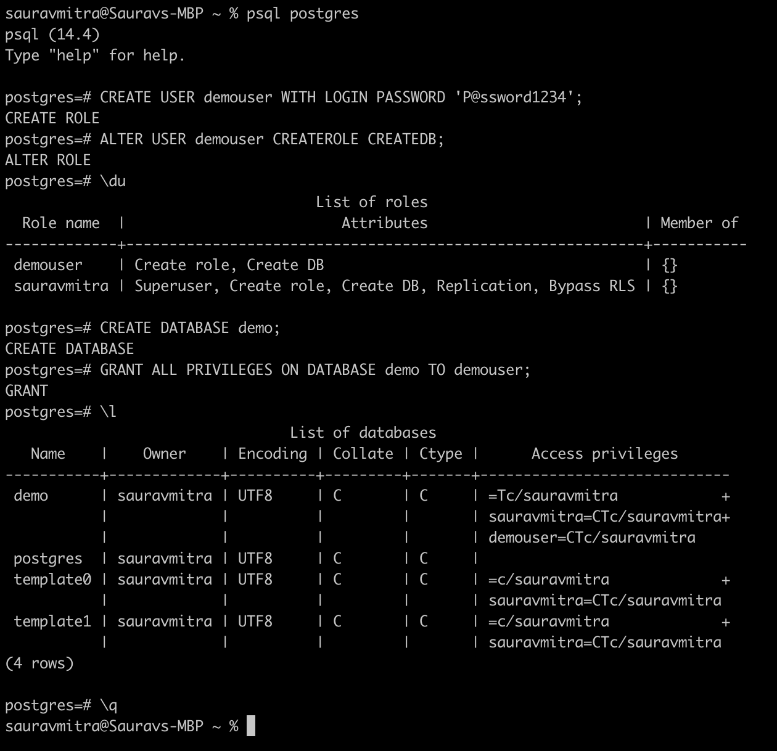Click the 'psql (14.4)' version line
Viewport: 777px width, 751px height.
coord(52,35)
